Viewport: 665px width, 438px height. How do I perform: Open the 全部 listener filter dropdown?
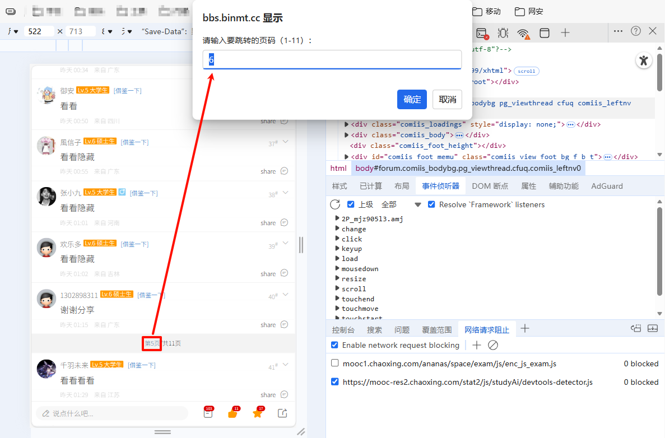[401, 204]
